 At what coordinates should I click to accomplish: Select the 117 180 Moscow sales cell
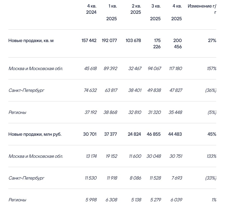pos(175,69)
